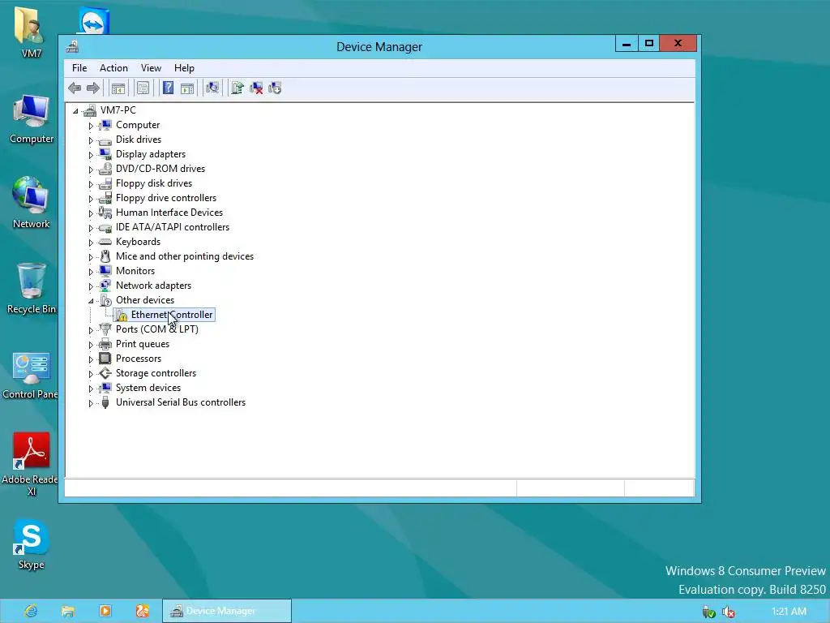Toggle the show/hide action pane button
Viewport: 830px width, 623px height.
(187, 88)
